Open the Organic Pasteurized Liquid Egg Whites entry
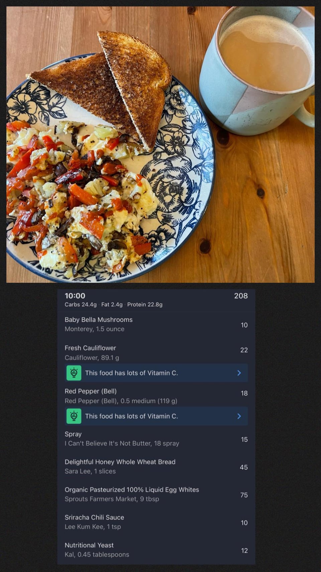This screenshot has height=572, width=321. [x=156, y=494]
